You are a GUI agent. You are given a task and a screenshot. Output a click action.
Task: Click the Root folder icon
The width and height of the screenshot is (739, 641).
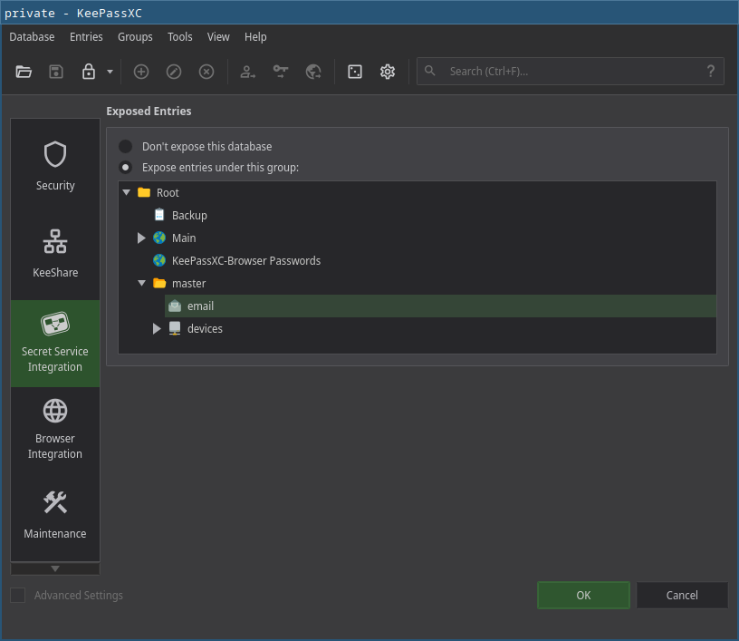click(x=144, y=192)
